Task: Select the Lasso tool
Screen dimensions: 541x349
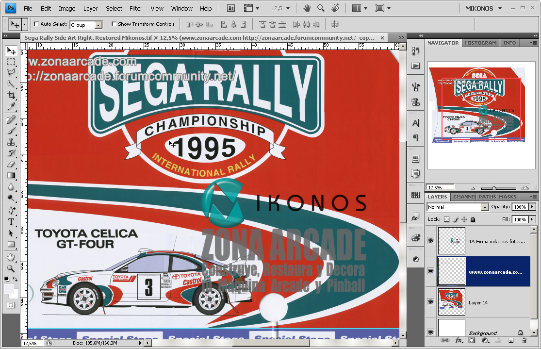Action: (11, 73)
